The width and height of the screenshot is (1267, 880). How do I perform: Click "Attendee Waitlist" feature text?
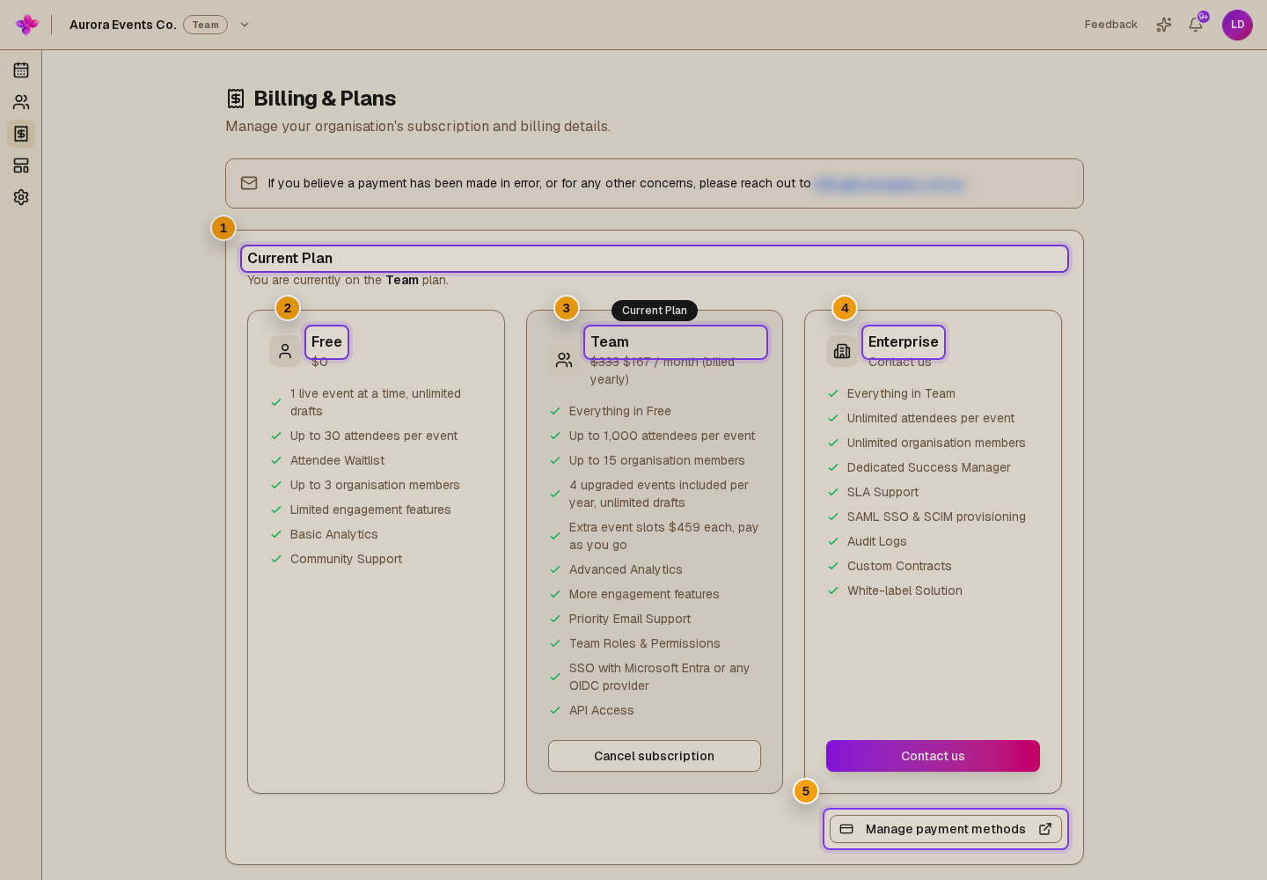point(338,460)
